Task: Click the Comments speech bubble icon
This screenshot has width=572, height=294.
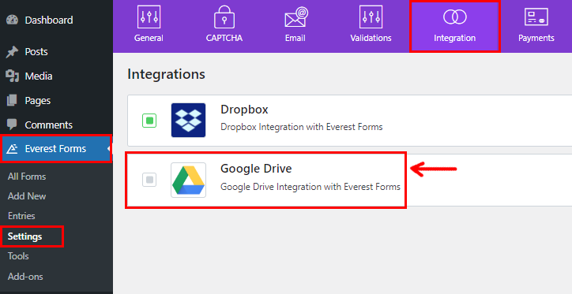Action: [12, 125]
